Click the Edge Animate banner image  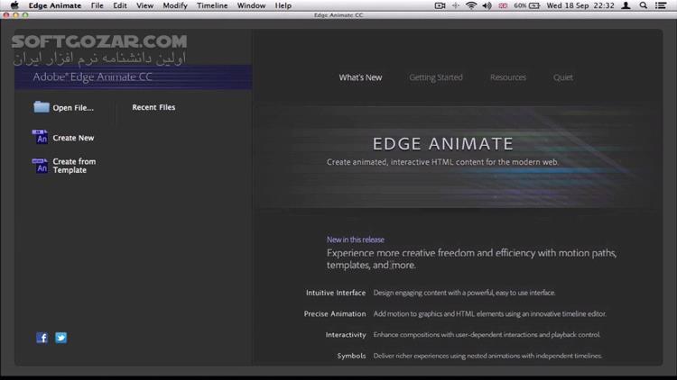[456, 157]
